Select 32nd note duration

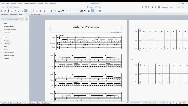coord(12,11)
